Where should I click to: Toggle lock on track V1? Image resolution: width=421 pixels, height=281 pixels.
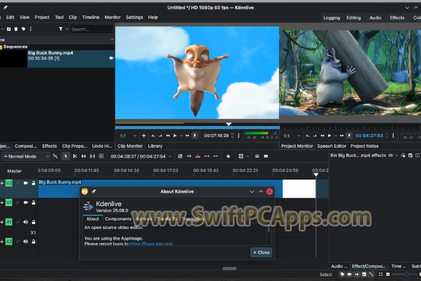(33, 203)
